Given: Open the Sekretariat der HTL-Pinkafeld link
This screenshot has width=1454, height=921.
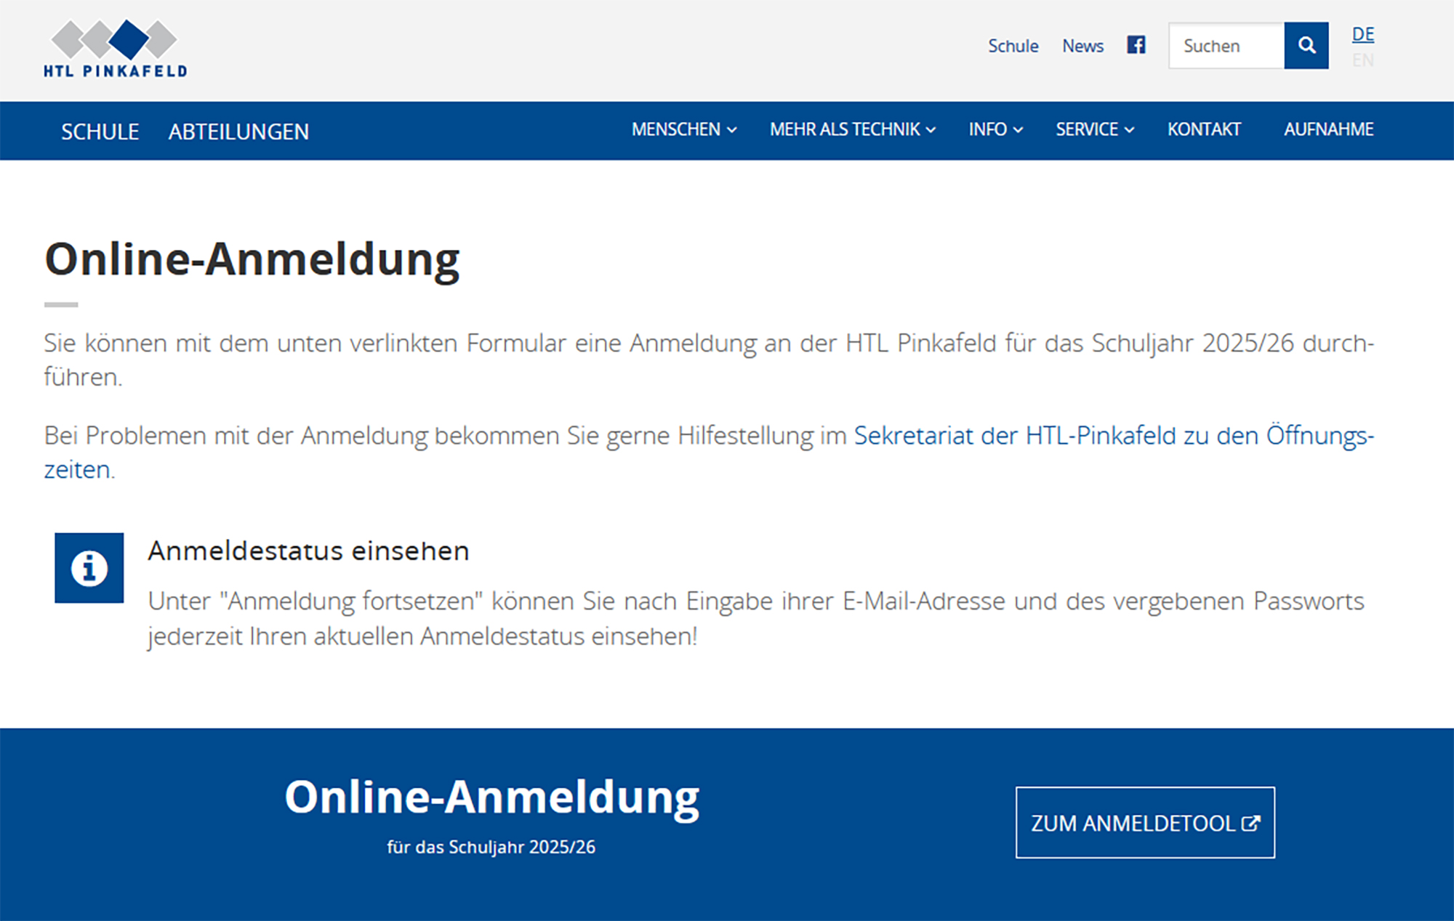Looking at the screenshot, I should (1112, 436).
